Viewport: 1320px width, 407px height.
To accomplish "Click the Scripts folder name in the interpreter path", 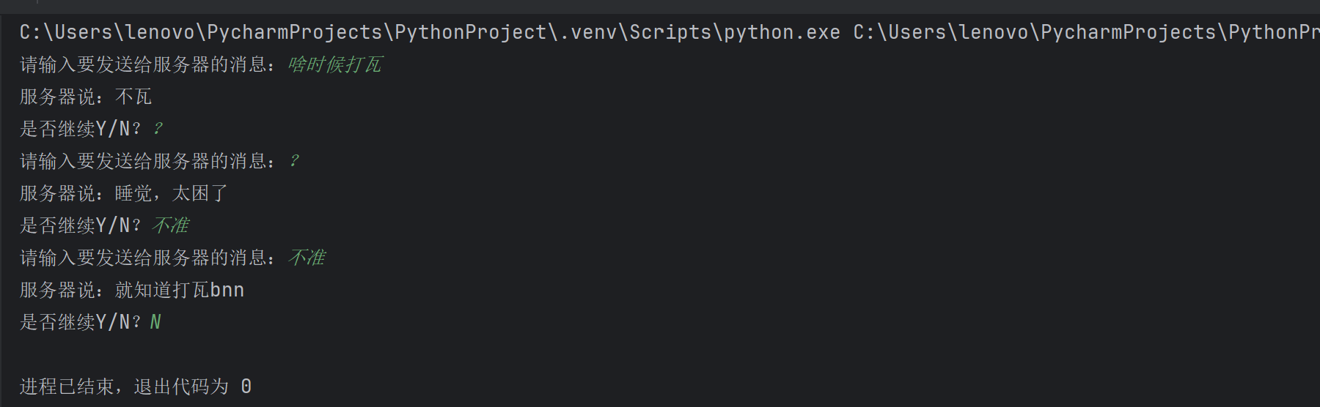I will click(670, 32).
